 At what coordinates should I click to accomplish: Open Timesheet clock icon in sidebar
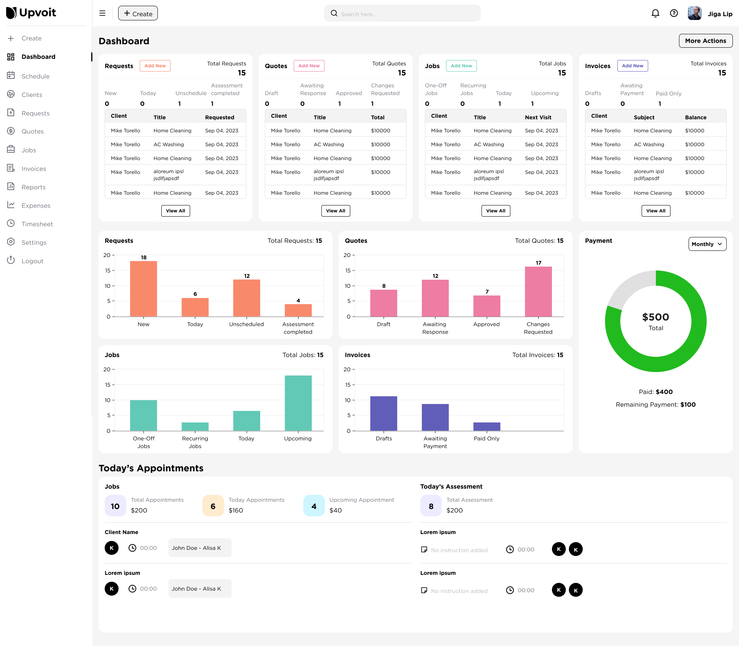tap(11, 223)
